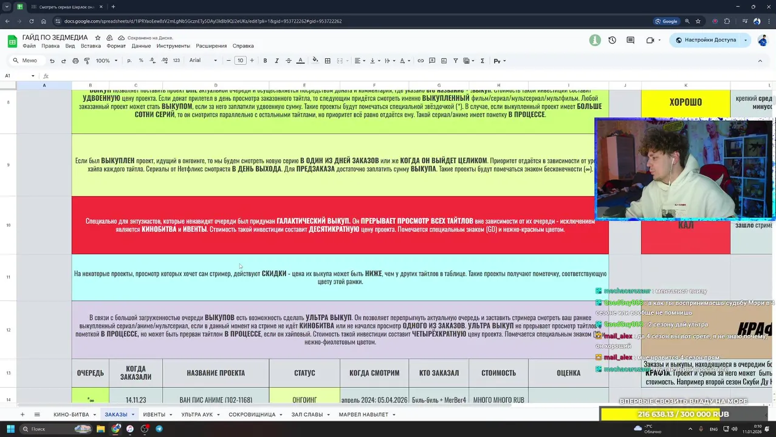Toggle italic formatting

(x=276, y=61)
